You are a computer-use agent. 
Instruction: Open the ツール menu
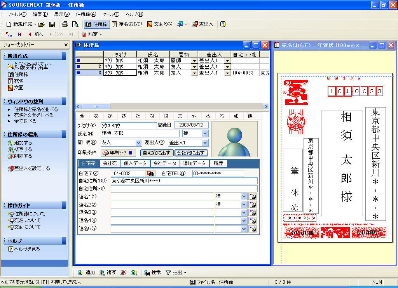[111, 14]
